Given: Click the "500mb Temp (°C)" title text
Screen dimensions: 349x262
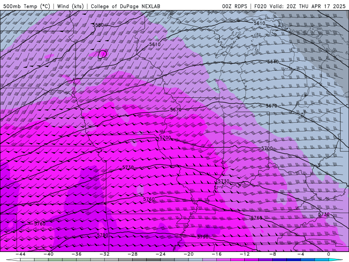Looking at the screenshot, I should click(27, 6).
